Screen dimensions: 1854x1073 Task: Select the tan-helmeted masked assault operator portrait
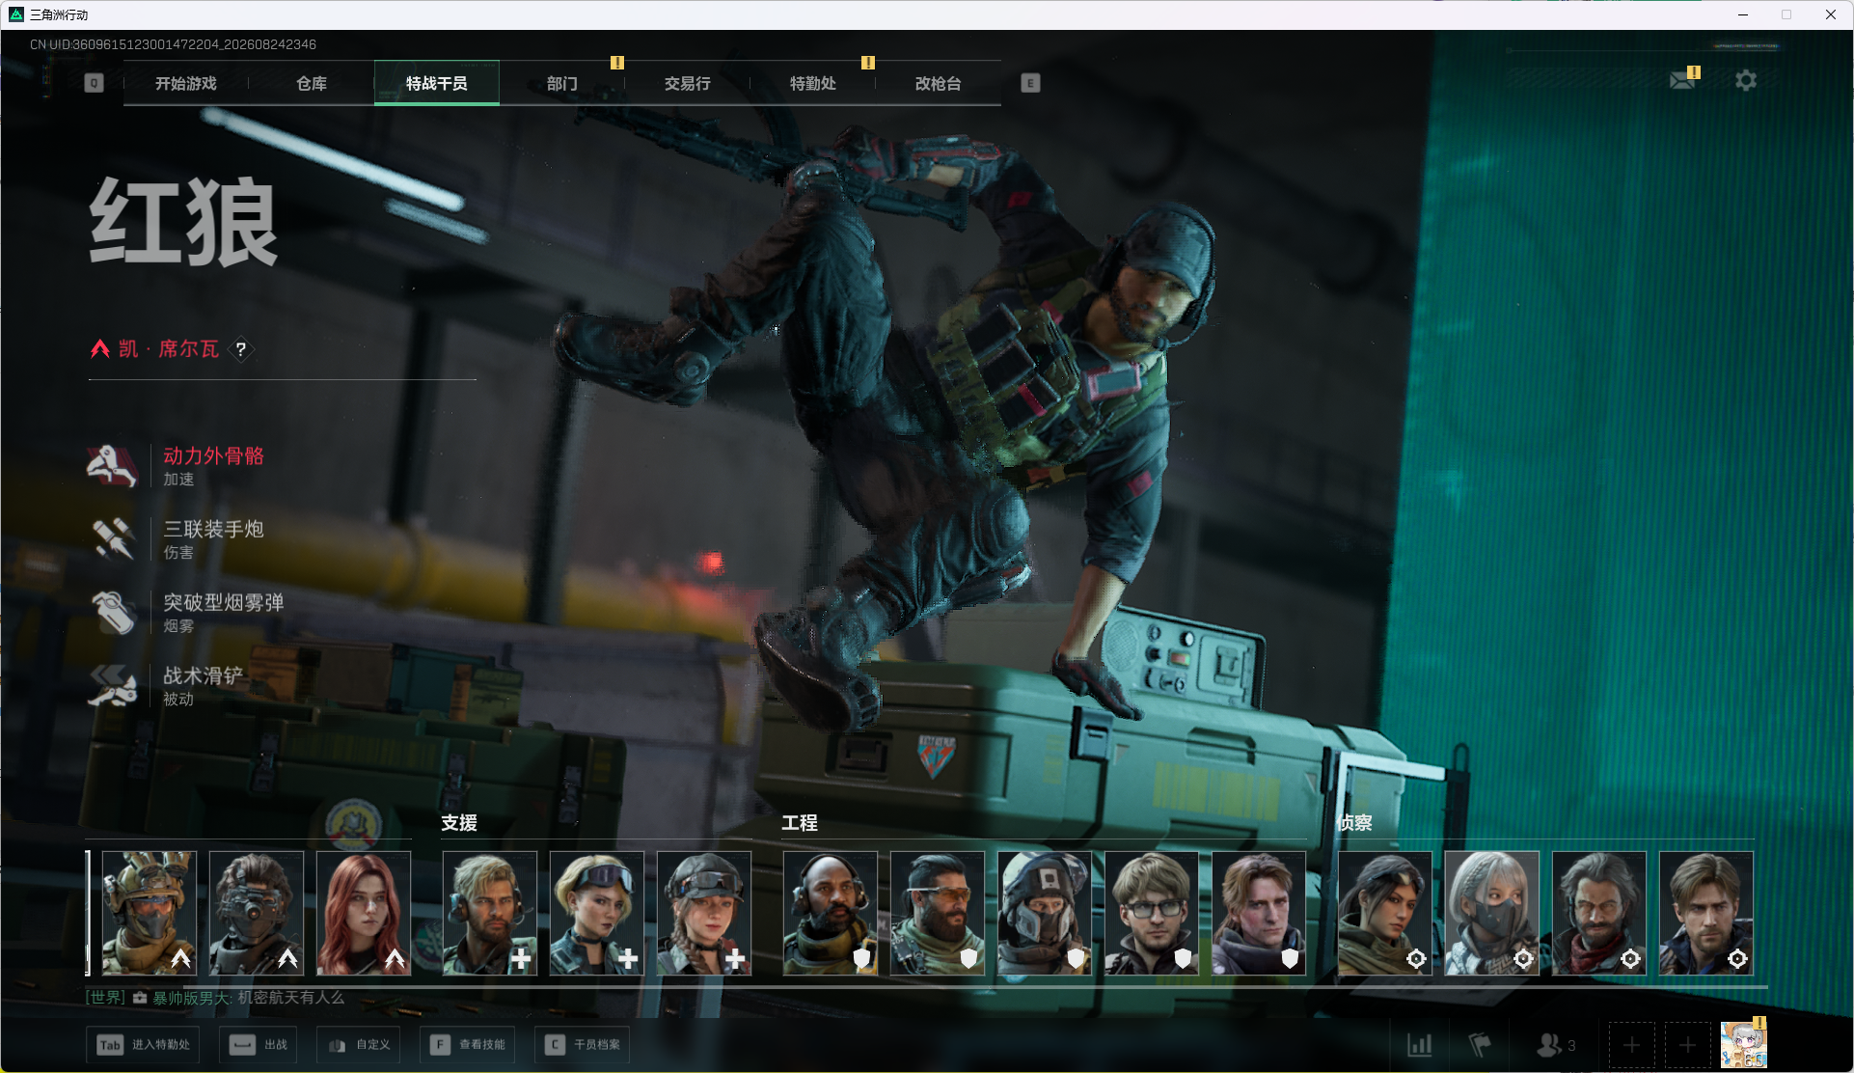(x=150, y=913)
